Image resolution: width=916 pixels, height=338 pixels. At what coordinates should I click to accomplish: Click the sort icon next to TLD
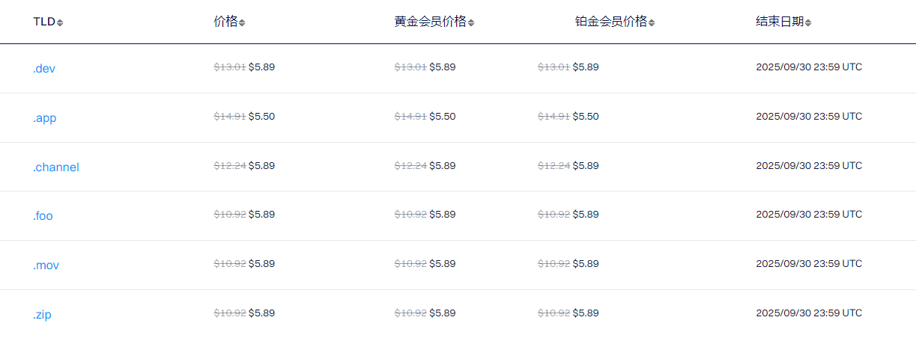[60, 22]
